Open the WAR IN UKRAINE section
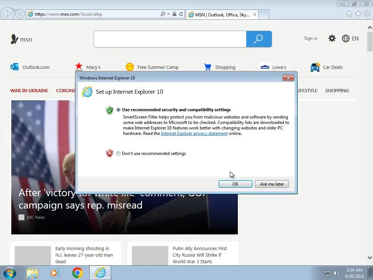This screenshot has height=280, width=373. pyautogui.click(x=29, y=91)
